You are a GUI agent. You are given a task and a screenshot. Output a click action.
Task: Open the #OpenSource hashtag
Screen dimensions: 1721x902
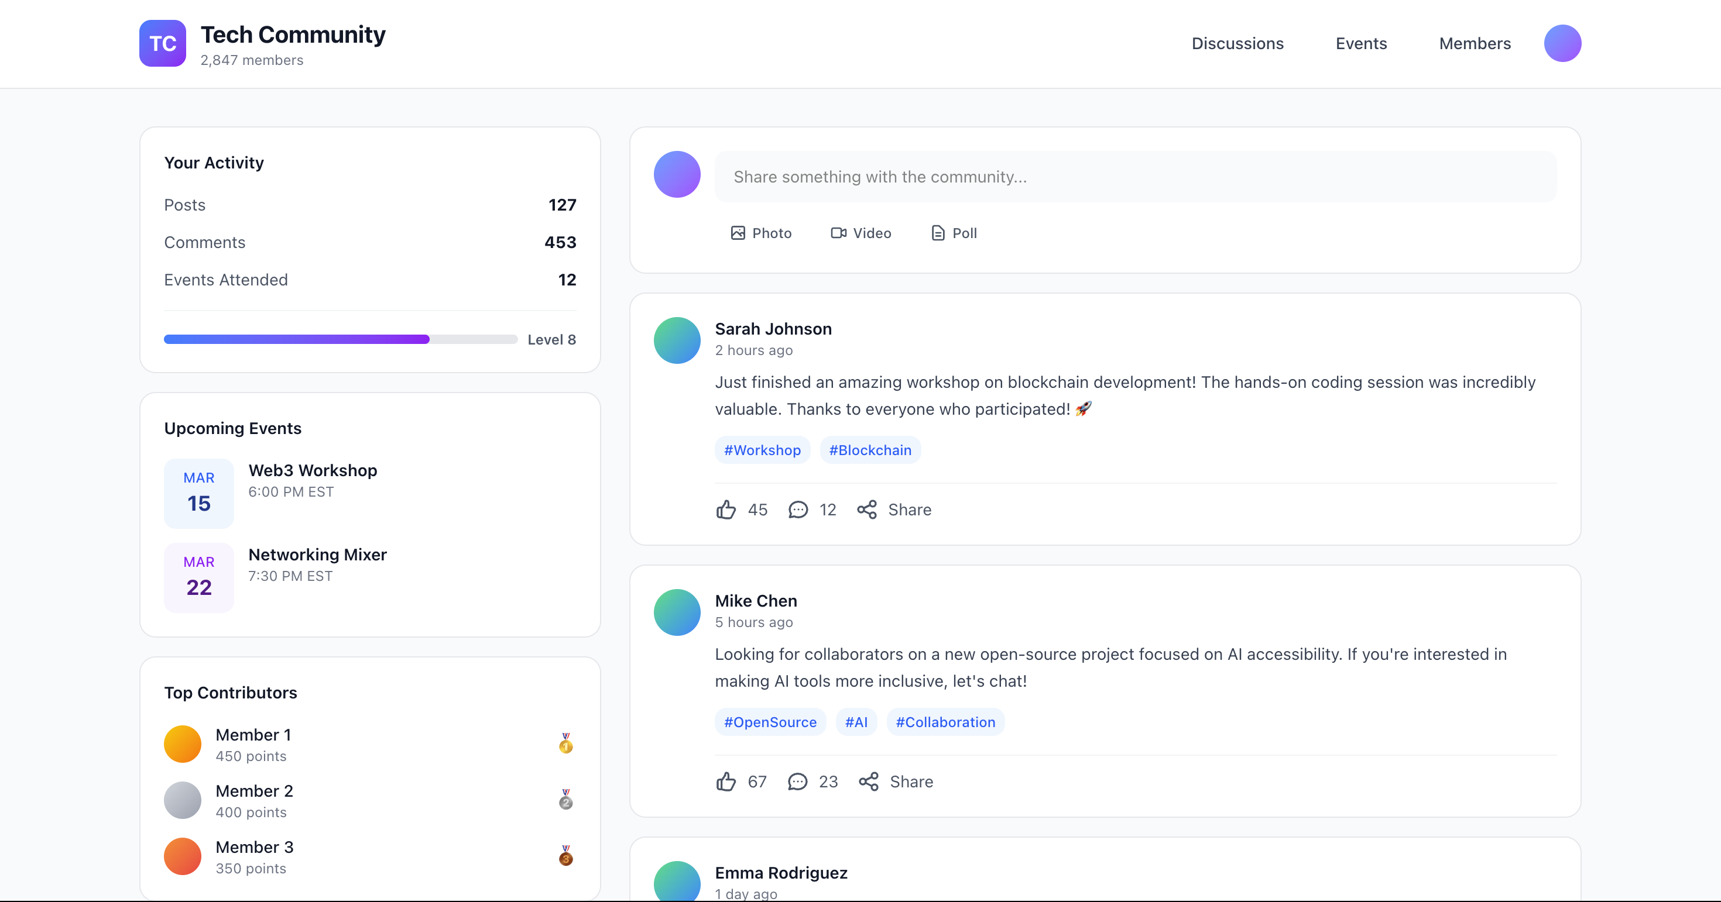[x=770, y=722]
